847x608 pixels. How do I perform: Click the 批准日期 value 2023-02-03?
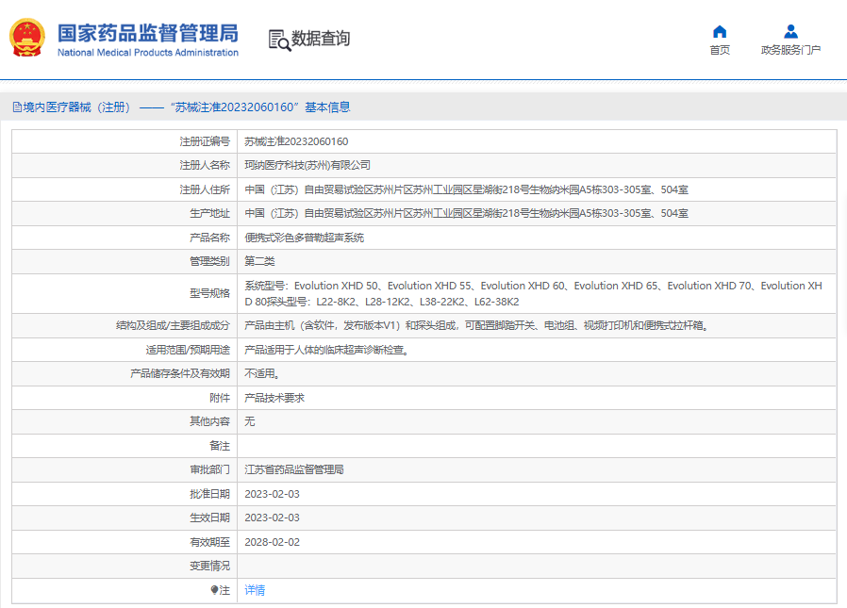[272, 494]
